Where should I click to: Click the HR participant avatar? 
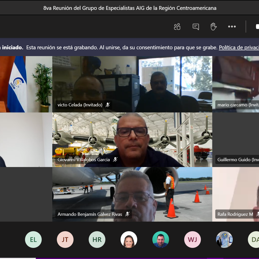[x=97, y=240]
